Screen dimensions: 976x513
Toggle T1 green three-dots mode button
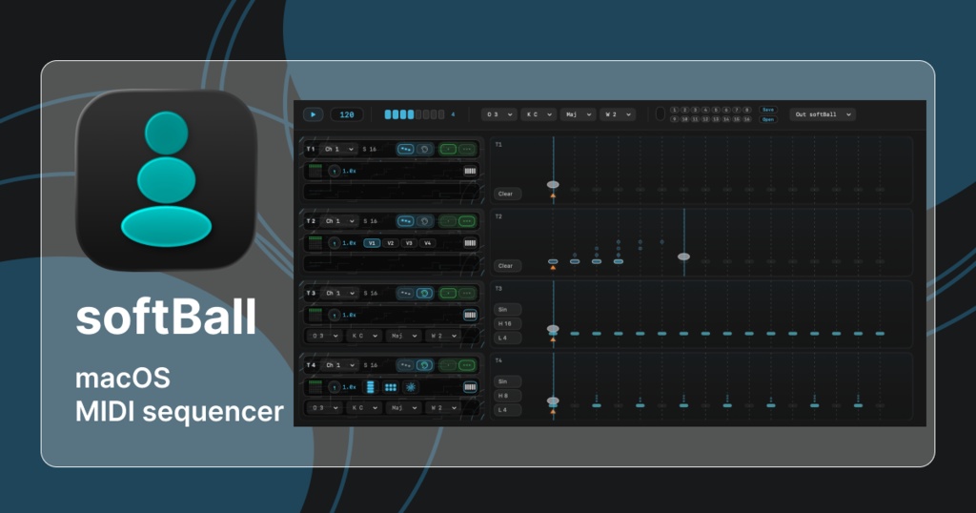click(x=467, y=150)
